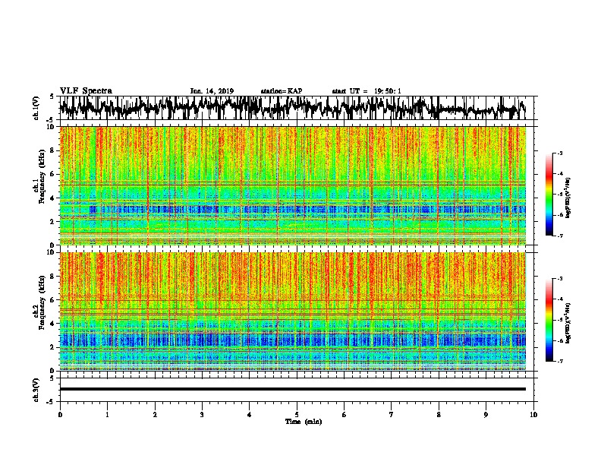Click the "10" tick label on the time axis
This screenshot has height=465, width=601.
pos(533,415)
